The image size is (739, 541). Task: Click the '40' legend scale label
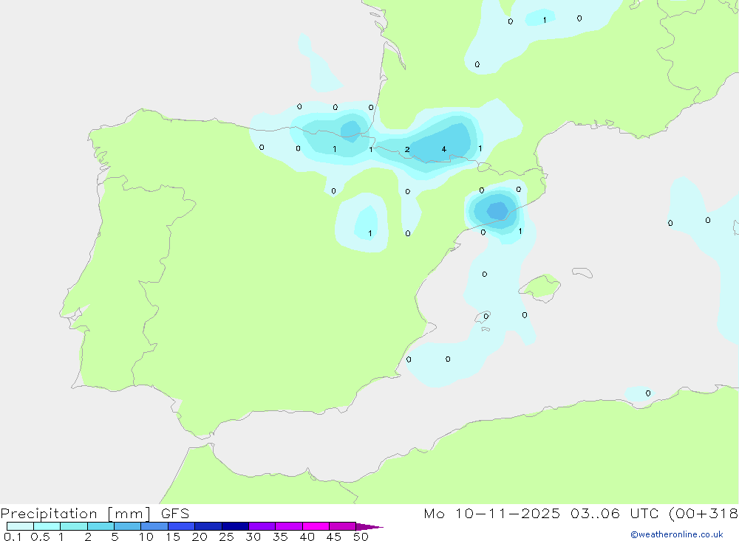[x=307, y=537]
